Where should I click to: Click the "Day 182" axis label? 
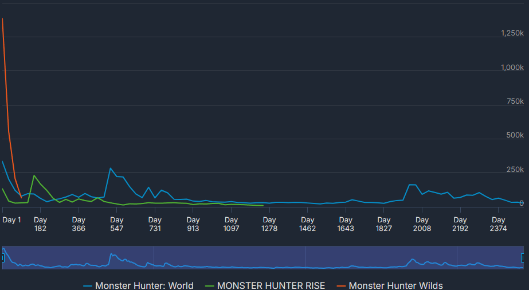point(40,224)
